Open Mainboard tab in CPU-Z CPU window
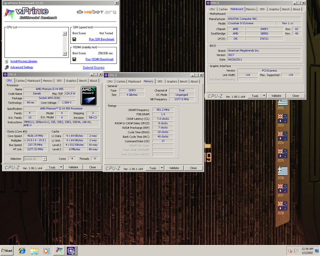320x256 pixels. [x=34, y=81]
